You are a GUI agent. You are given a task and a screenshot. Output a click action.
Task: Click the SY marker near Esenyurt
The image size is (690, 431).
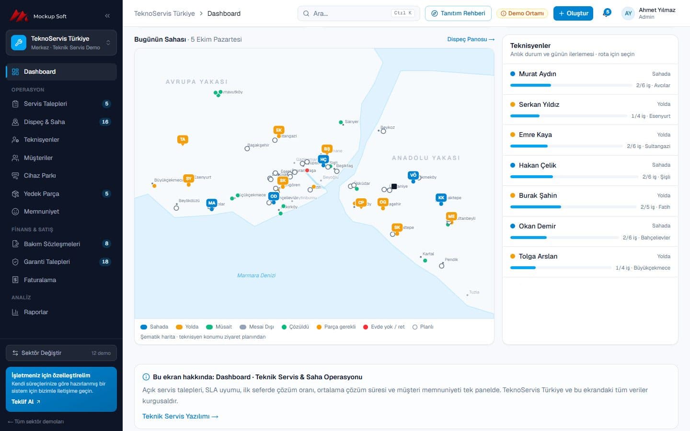(189, 178)
